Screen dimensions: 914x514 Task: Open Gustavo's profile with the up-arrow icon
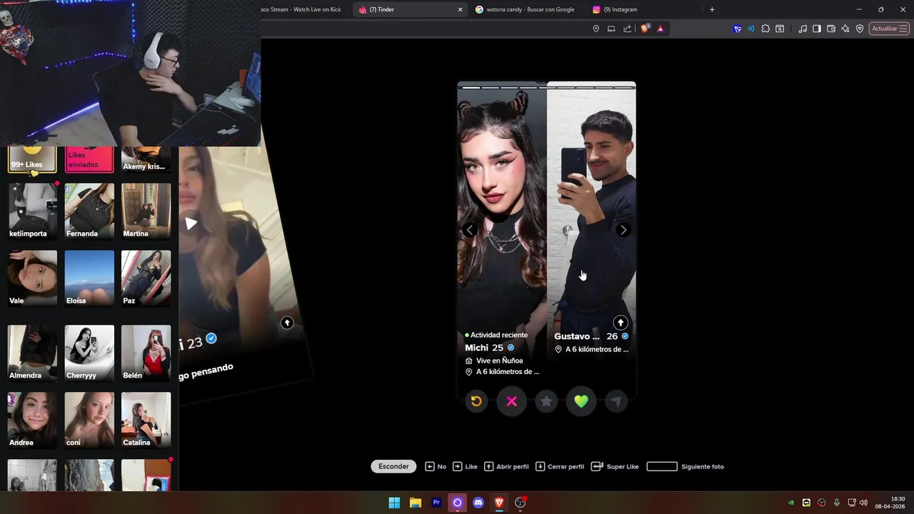coord(621,323)
